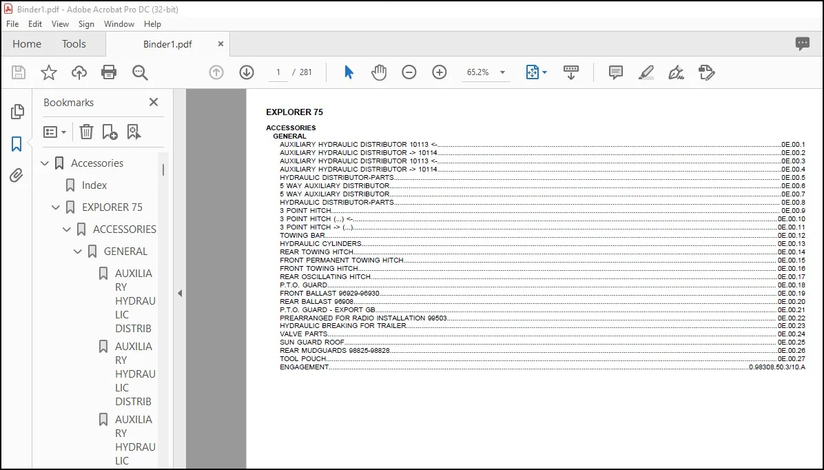Click the scrolling mode read icon
This screenshot has height=470, width=824.
[570, 72]
